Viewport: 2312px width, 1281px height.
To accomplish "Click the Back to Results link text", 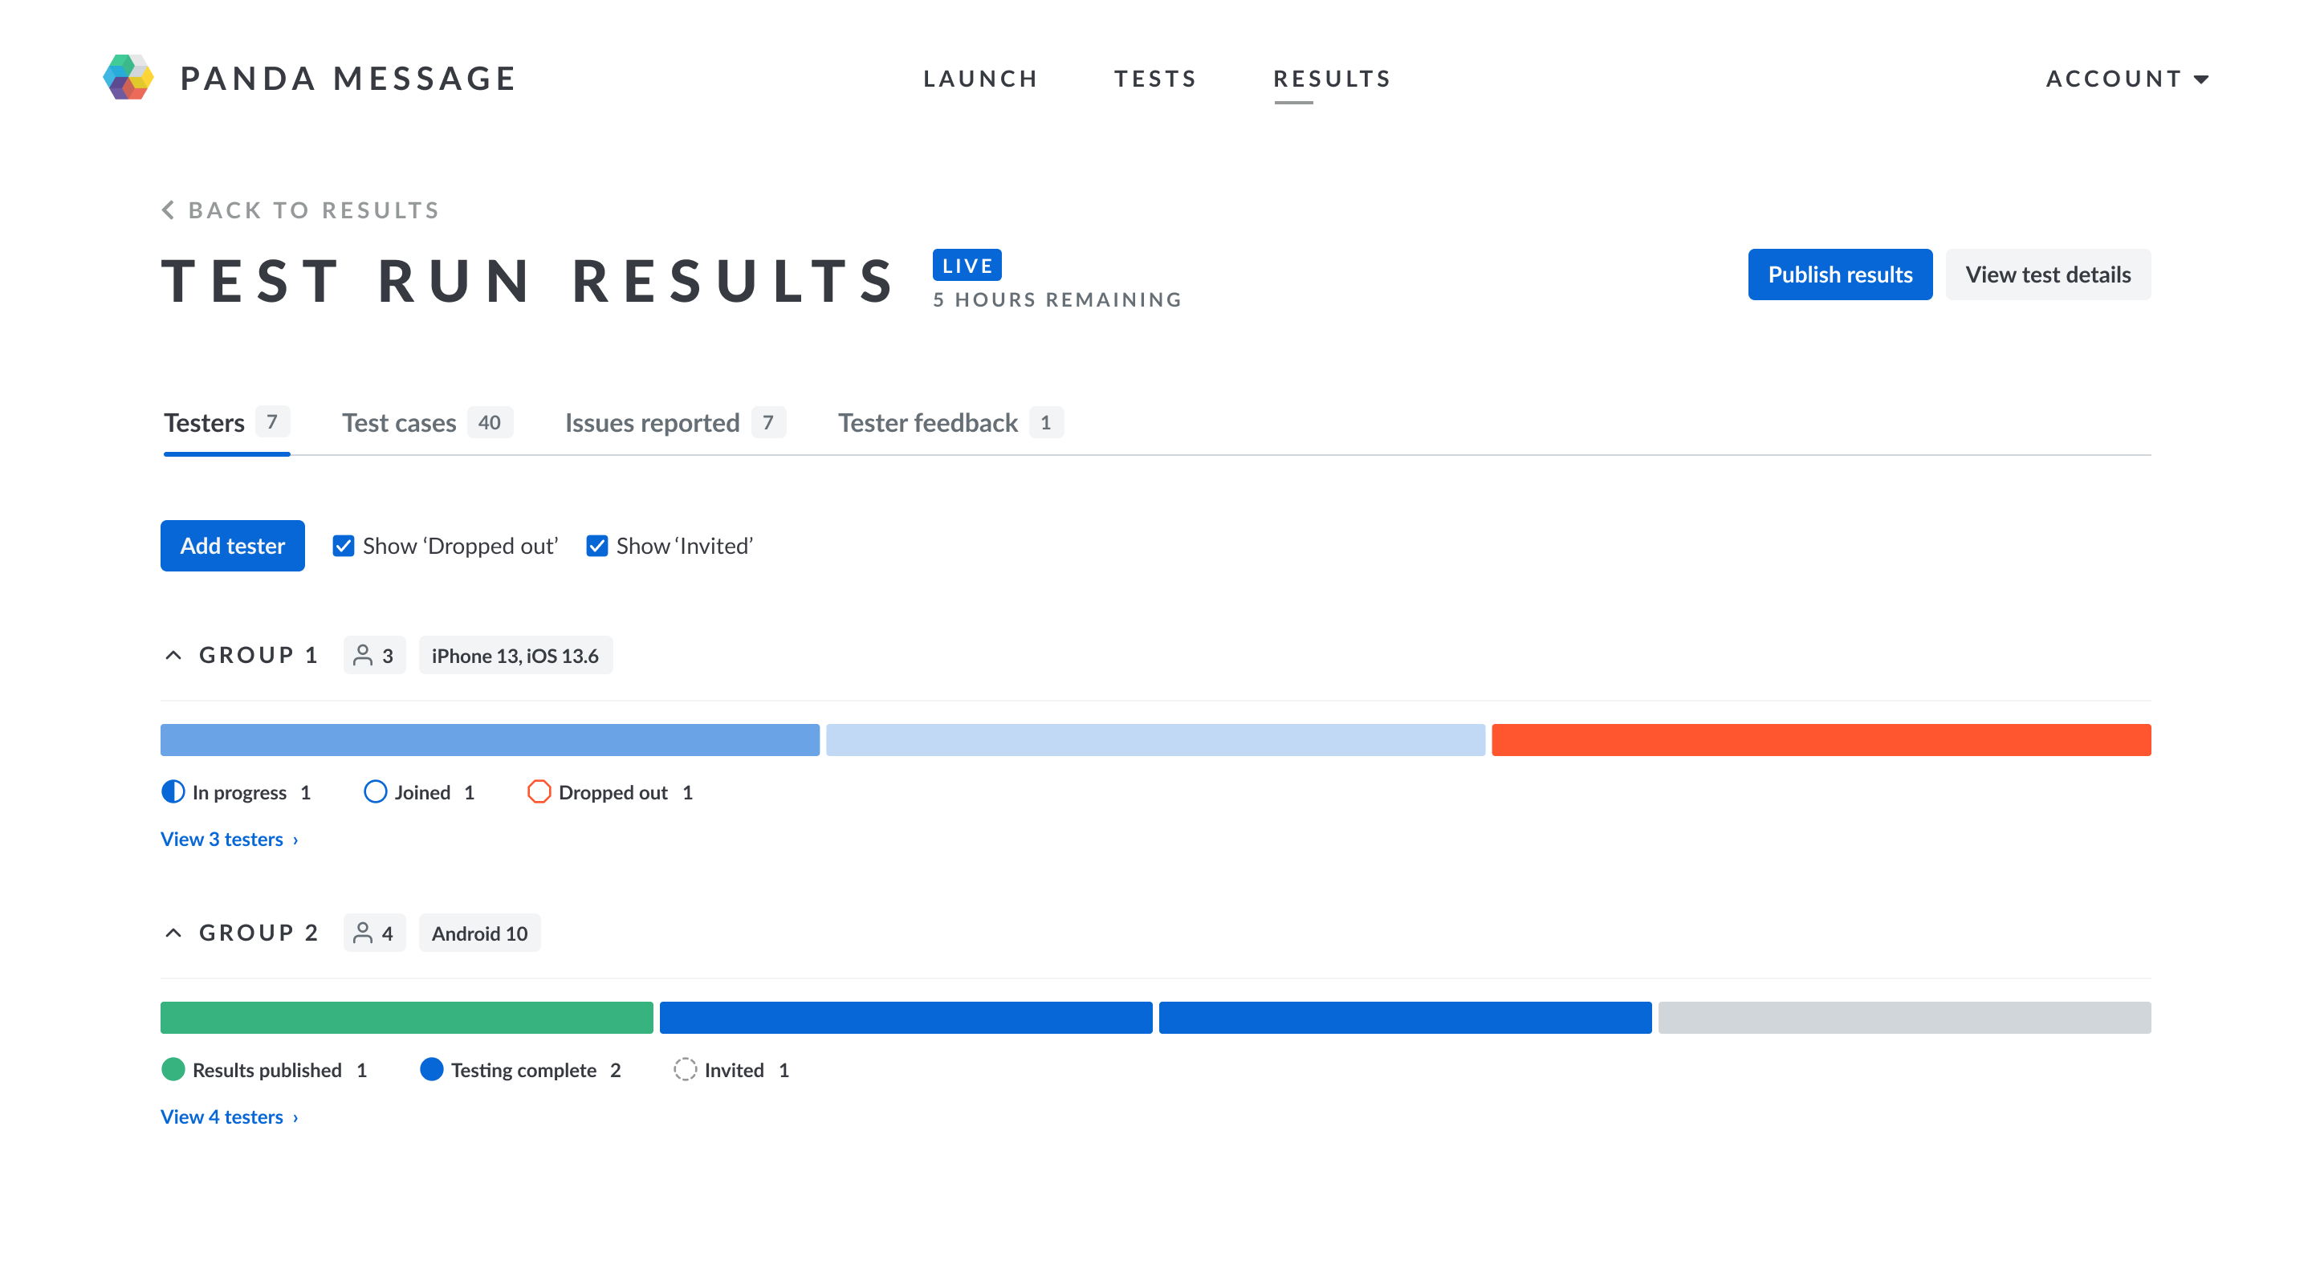I will (314, 210).
